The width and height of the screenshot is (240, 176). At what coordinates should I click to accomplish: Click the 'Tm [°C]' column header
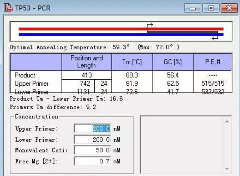click(x=132, y=62)
